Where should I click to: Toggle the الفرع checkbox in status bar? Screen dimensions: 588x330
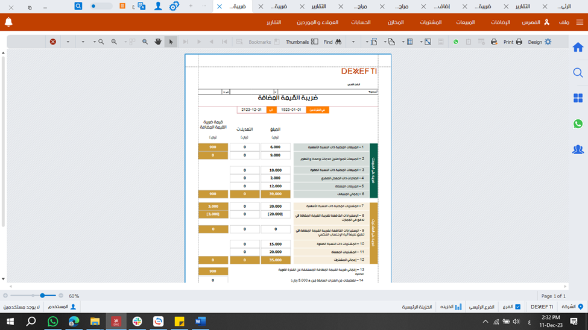coord(517,307)
